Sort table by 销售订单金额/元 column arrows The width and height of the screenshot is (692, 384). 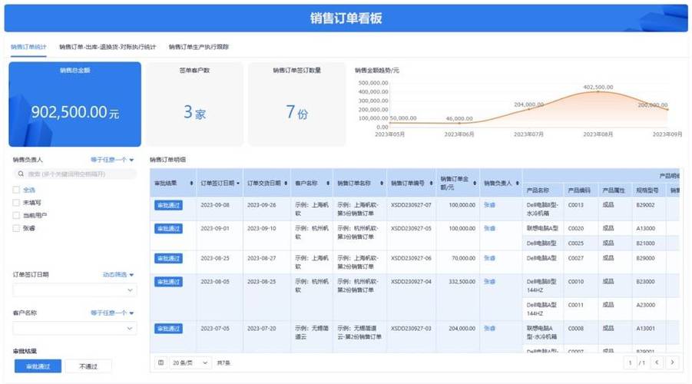(475, 184)
